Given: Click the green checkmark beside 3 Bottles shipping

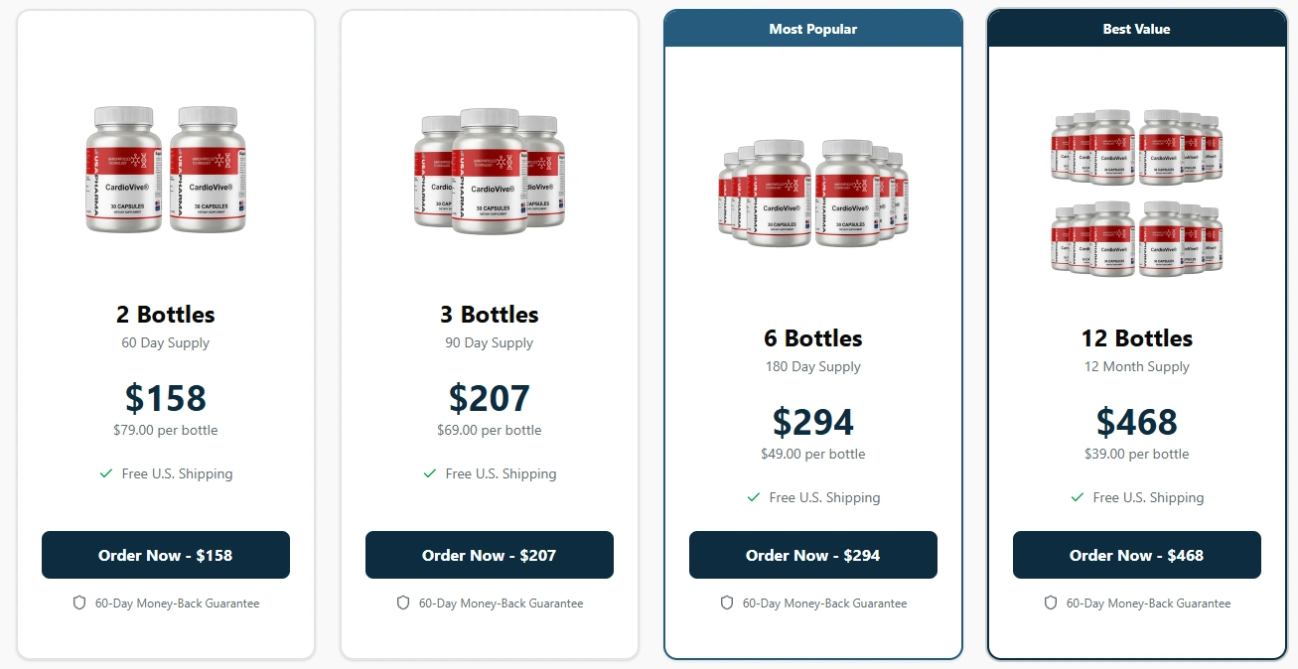Looking at the screenshot, I should pyautogui.click(x=430, y=473).
